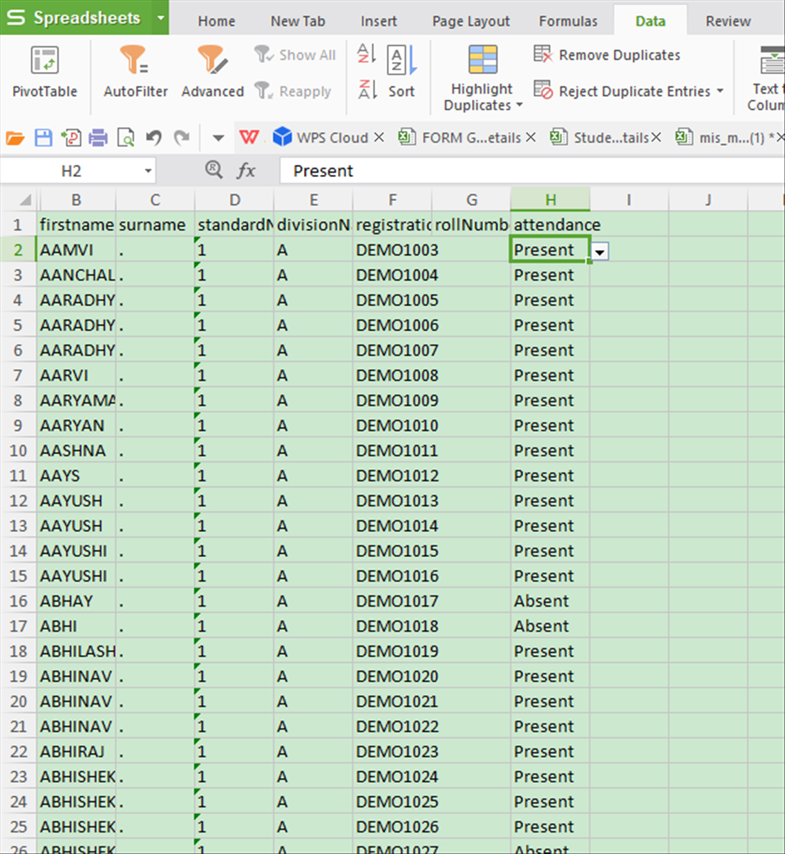Open the Formulas ribbon tab
The image size is (785, 854).
coord(568,21)
